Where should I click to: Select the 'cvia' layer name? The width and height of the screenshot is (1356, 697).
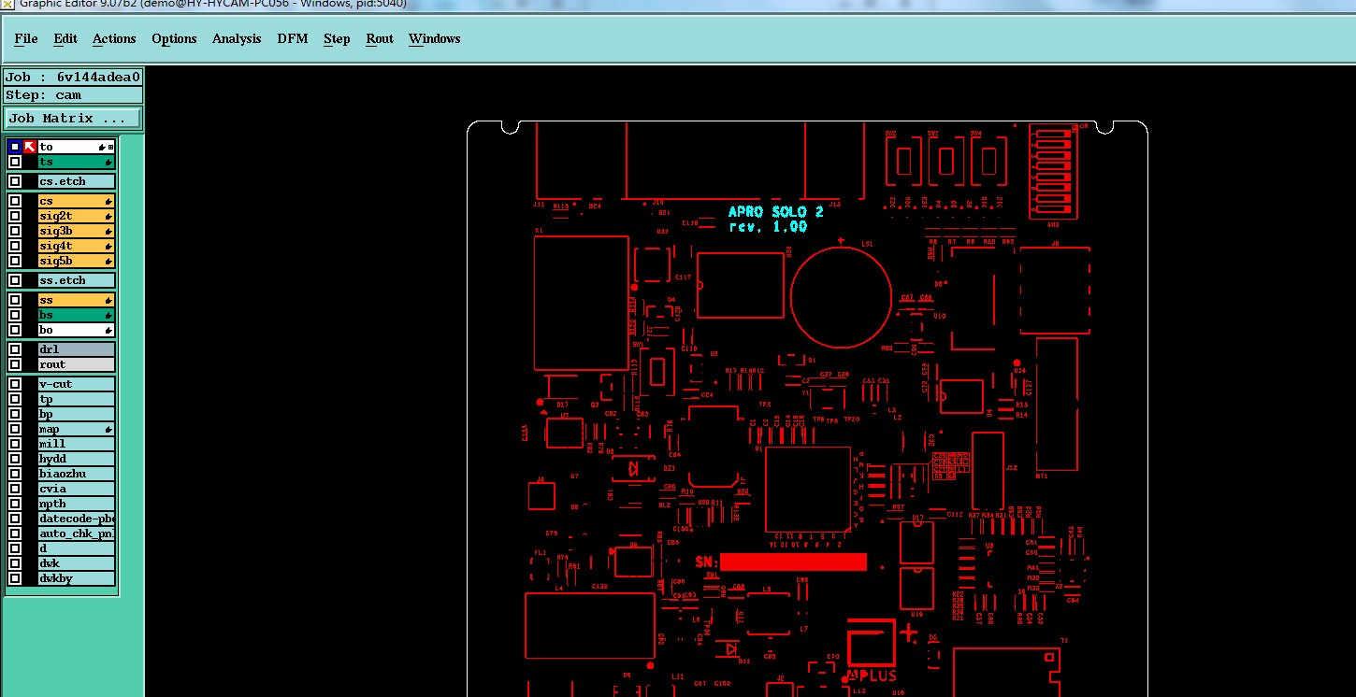77,489
